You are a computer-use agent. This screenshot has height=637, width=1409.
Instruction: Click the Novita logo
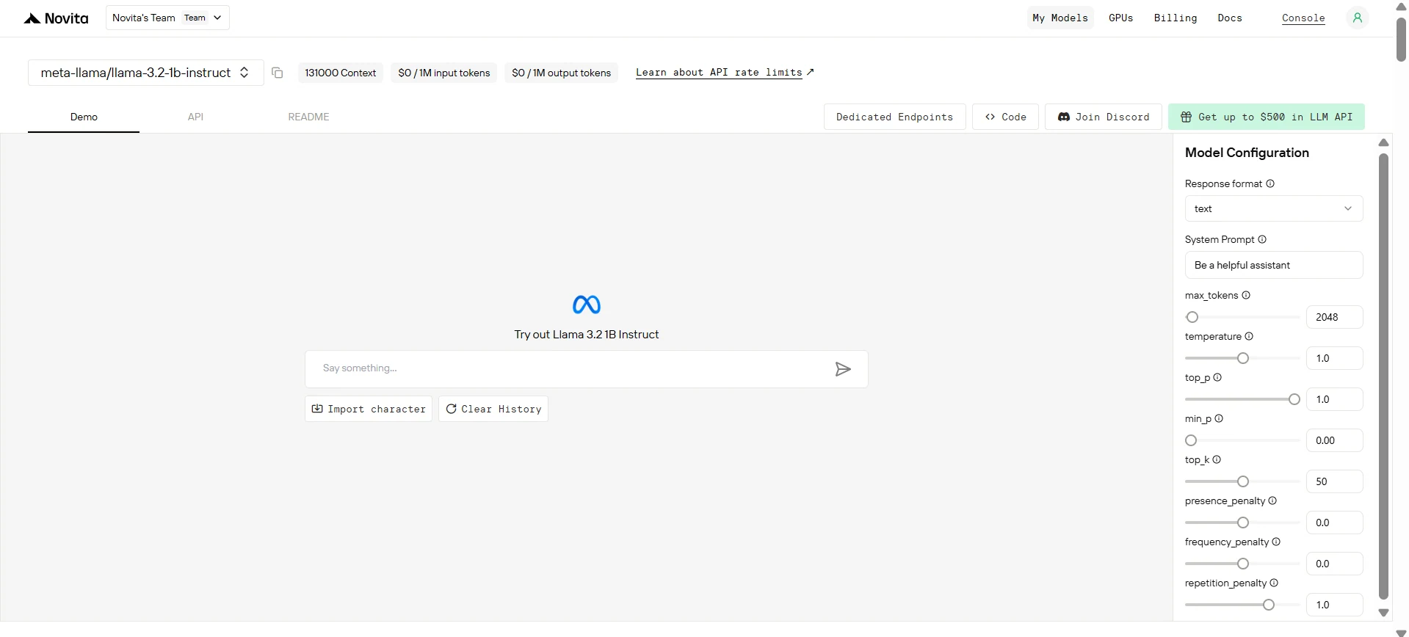(x=56, y=18)
